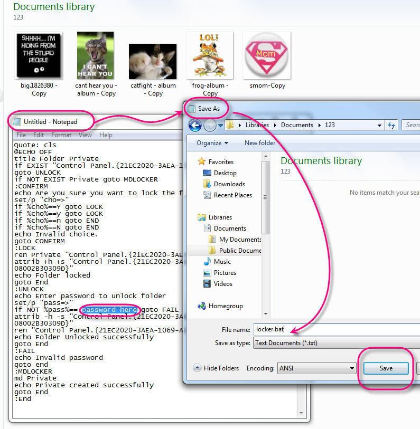Click the File name input field

[336, 329]
